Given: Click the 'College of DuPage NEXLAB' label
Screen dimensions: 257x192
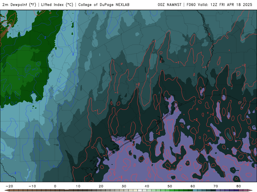Looking at the screenshot, I should [104, 5].
